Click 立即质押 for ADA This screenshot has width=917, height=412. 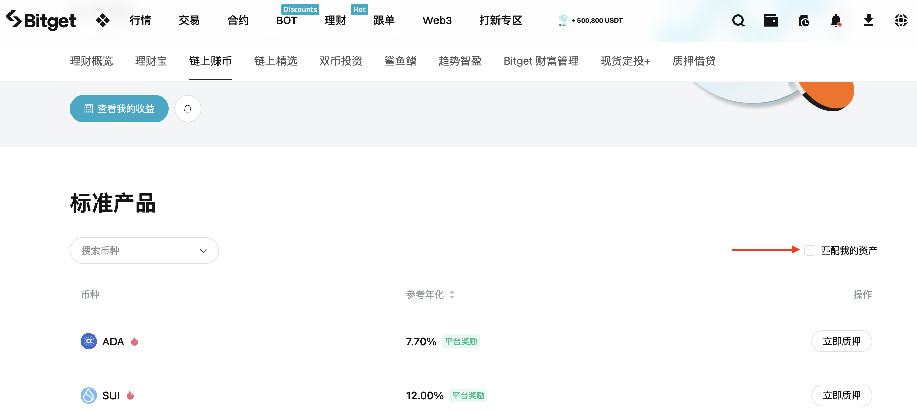(841, 341)
